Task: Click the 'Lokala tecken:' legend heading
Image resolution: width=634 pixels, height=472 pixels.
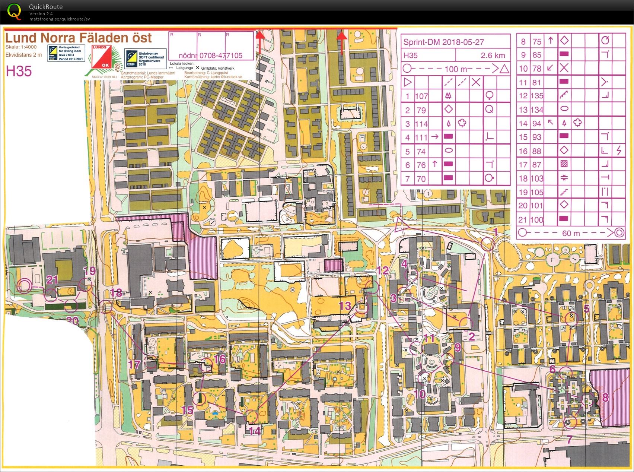Action: (182, 64)
